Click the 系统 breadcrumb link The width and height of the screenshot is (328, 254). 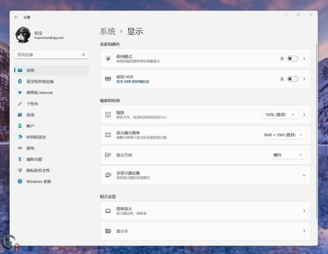coord(108,31)
